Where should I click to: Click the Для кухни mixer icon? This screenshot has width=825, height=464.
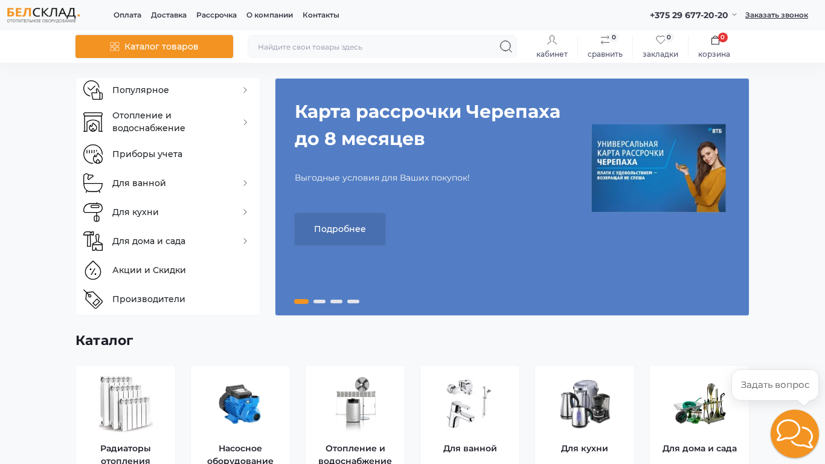pyautogui.click(x=93, y=212)
